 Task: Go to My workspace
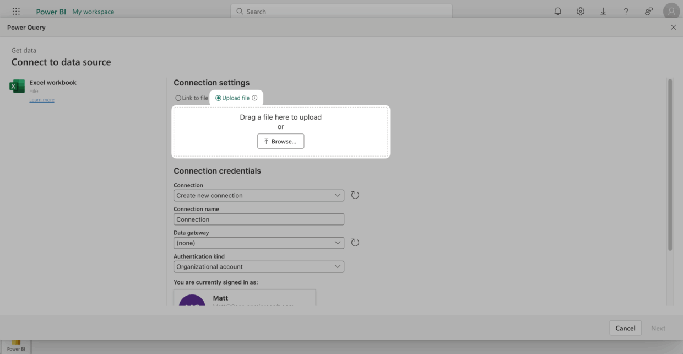tap(93, 11)
